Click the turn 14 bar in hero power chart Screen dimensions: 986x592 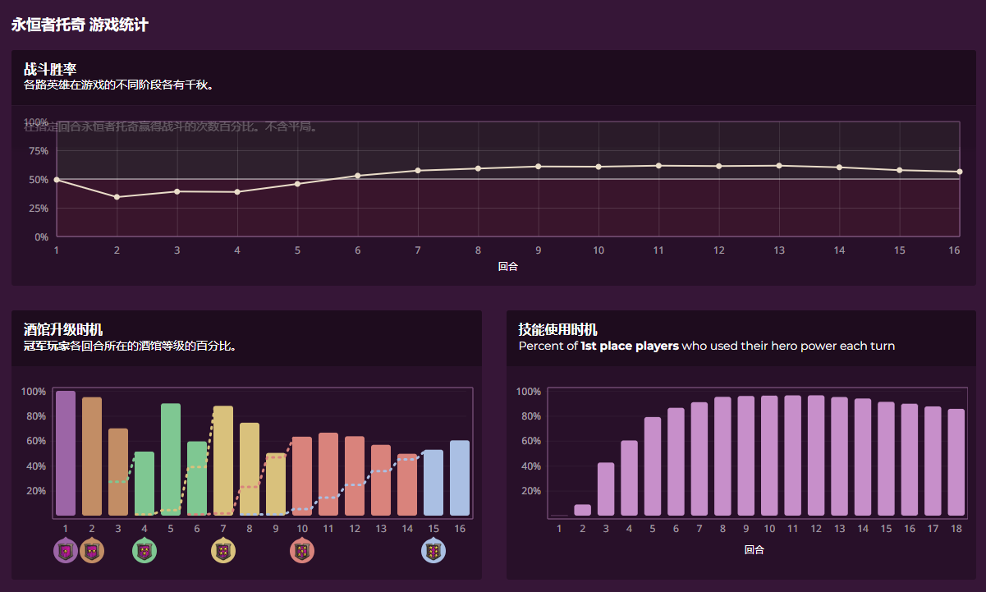(863, 457)
